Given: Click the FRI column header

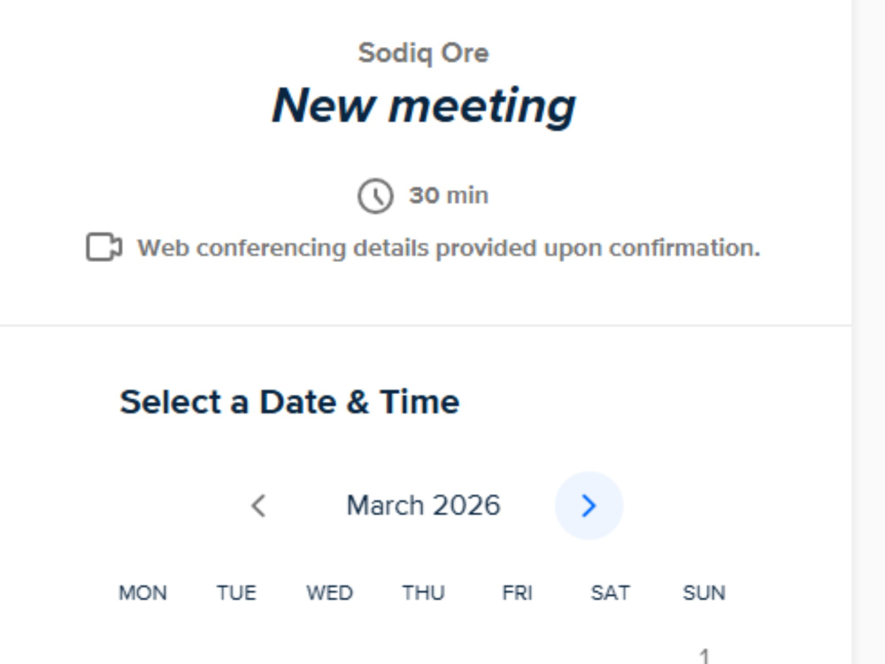Looking at the screenshot, I should pyautogui.click(x=517, y=593).
